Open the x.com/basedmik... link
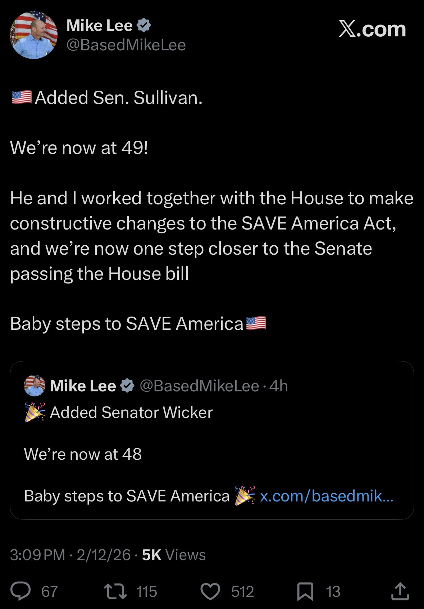Image resolution: width=424 pixels, height=609 pixels. (327, 496)
